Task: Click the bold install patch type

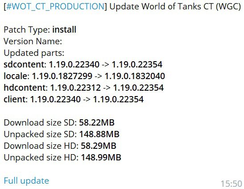Action: [x=64, y=29]
